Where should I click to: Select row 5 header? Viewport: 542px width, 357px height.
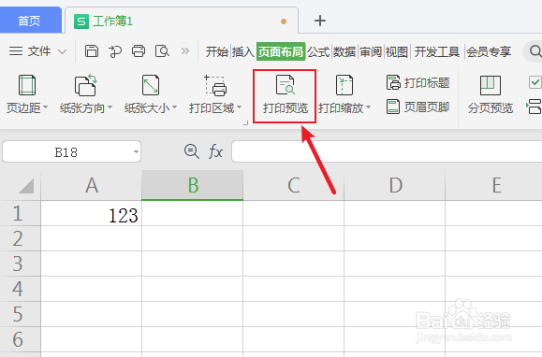20,314
